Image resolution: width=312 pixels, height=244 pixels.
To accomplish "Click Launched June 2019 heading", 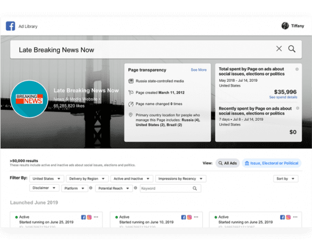I will 34,203.
